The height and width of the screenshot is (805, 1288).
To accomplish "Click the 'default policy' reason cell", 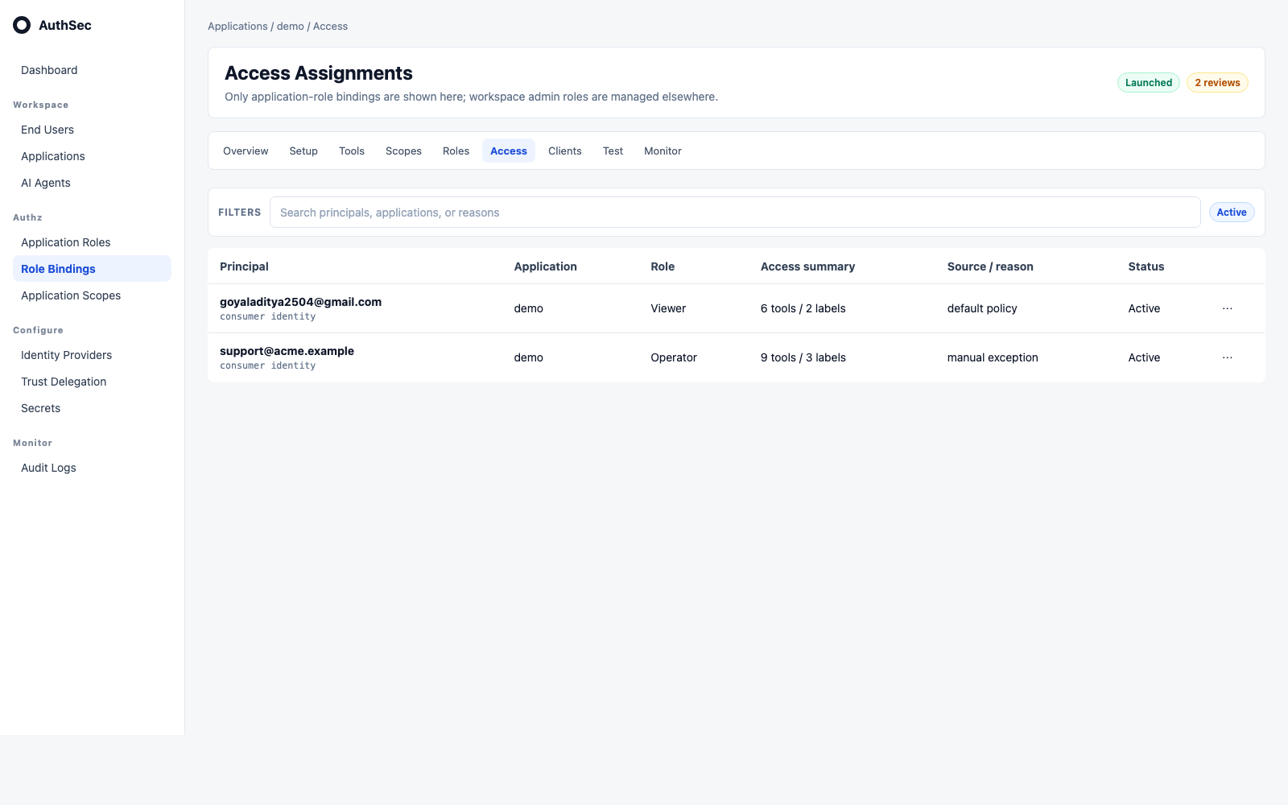I will coord(982,308).
